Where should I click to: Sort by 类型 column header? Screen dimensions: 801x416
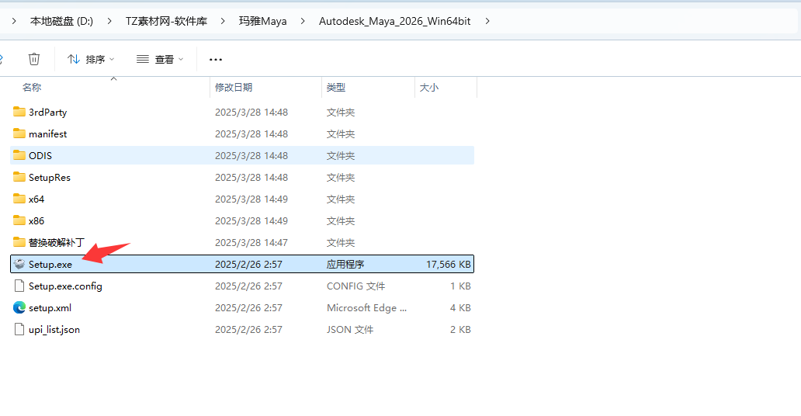[336, 88]
